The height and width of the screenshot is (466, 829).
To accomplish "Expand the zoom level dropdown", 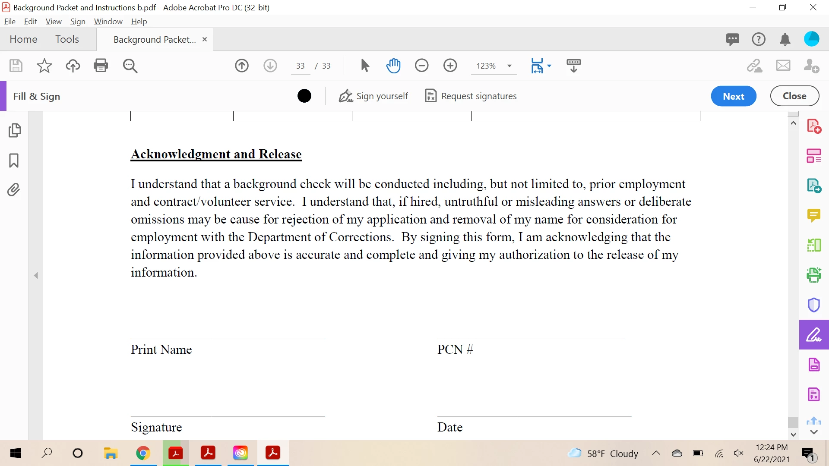I will (x=509, y=66).
